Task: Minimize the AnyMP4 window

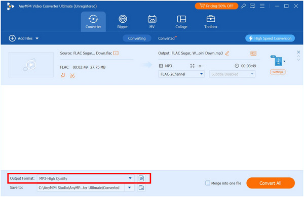Action: tap(277, 6)
